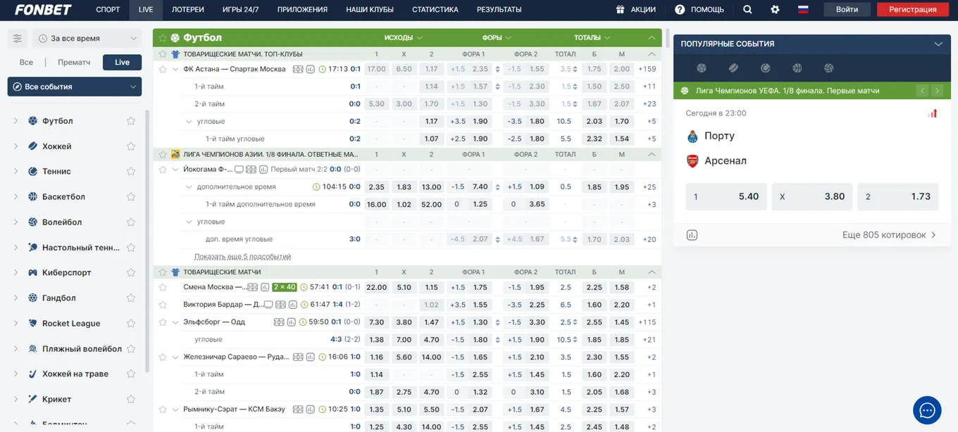Viewport: 958px width, 432px height.
Task: Show next popular event with right arrow
Action: [x=937, y=91]
